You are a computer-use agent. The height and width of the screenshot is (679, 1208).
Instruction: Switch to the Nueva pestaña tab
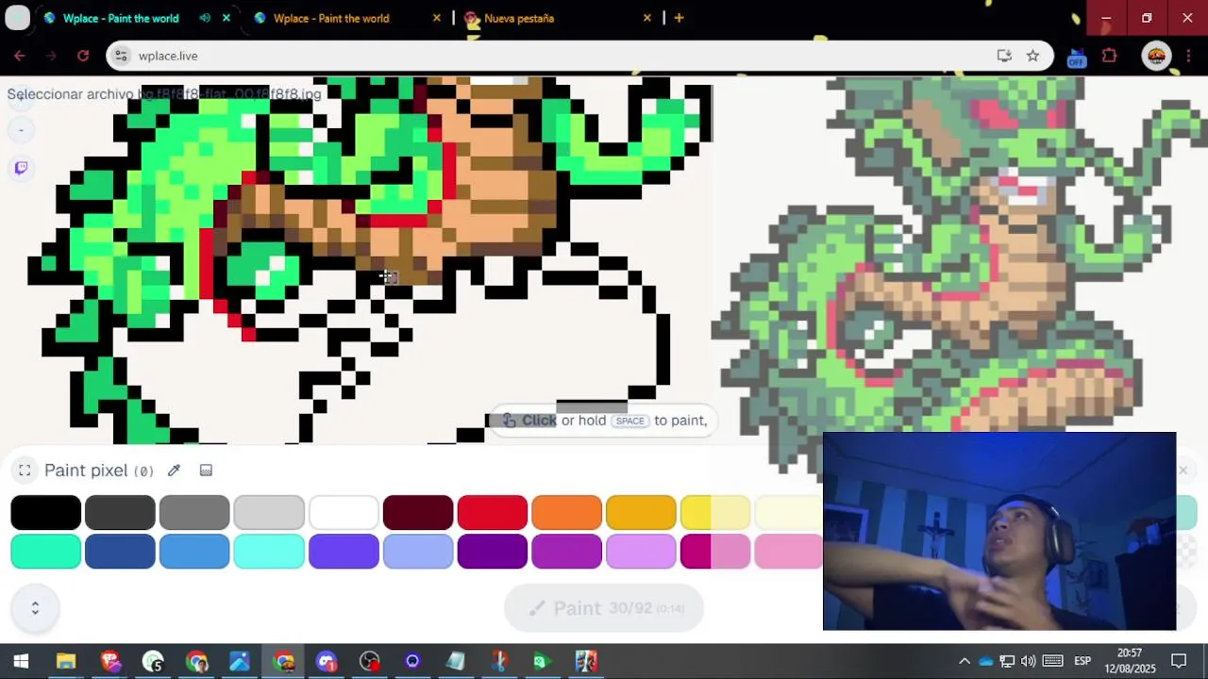519,18
